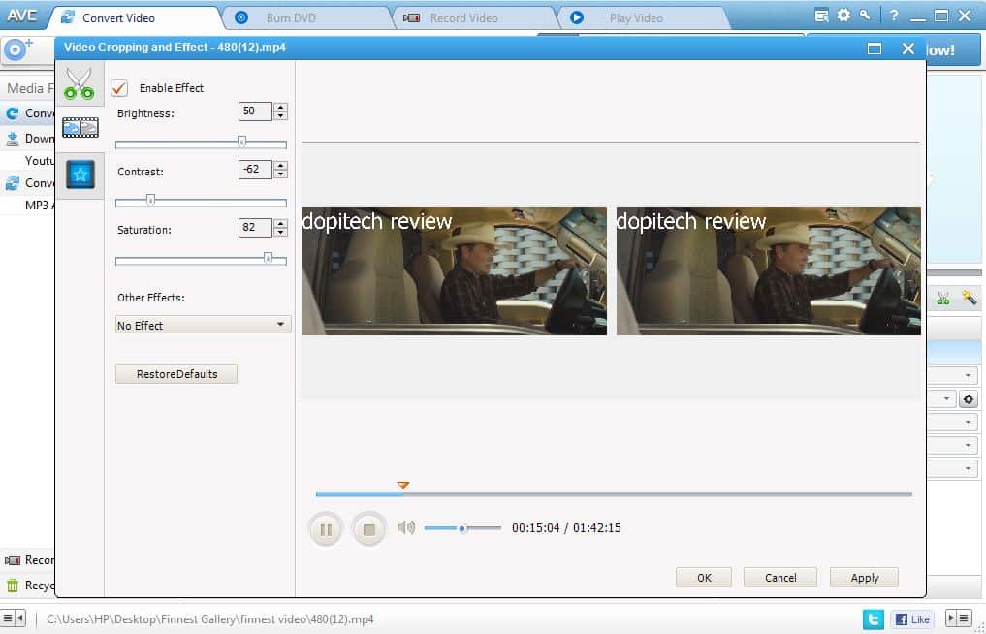Mute audio with the speaker icon
The width and height of the screenshot is (986, 634).
coord(406,528)
